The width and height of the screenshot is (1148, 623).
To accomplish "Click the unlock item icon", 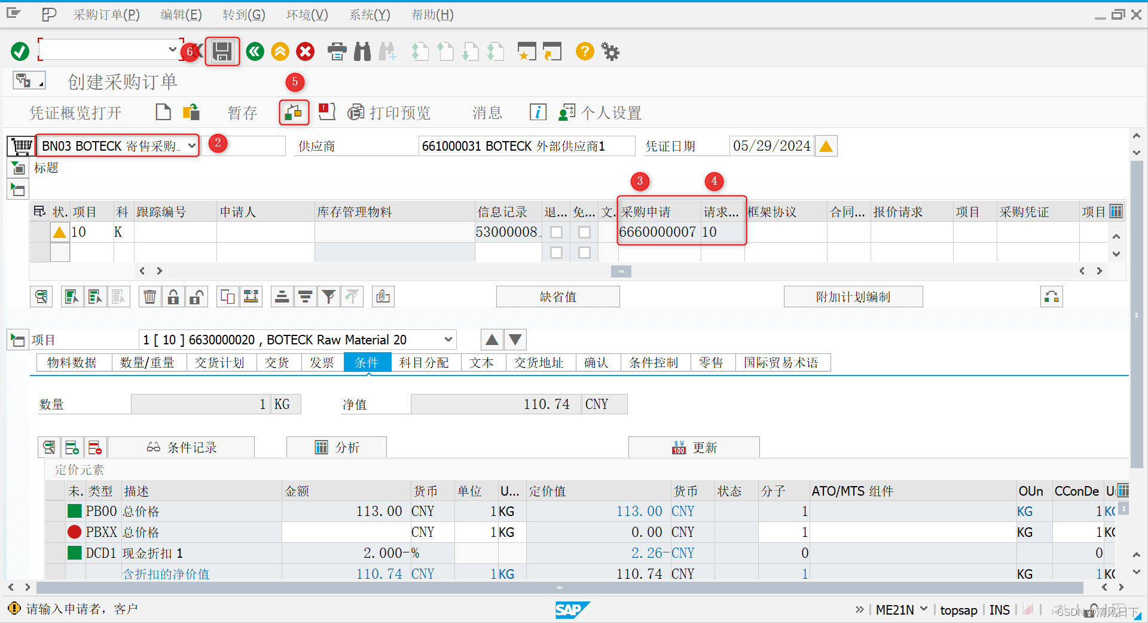I will click(x=197, y=297).
